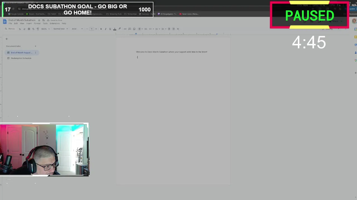Click the print icon

tap(29, 29)
